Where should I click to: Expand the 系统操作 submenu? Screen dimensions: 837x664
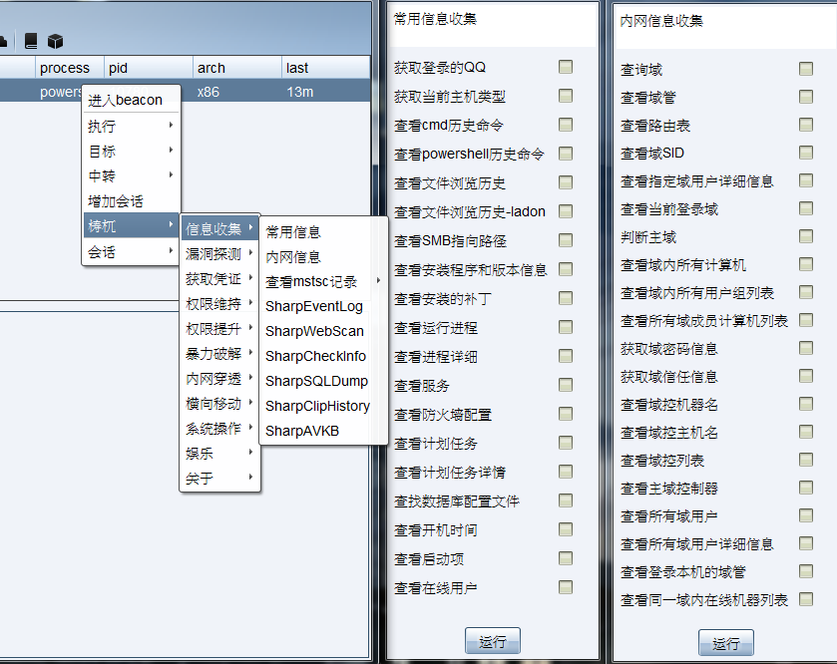219,429
